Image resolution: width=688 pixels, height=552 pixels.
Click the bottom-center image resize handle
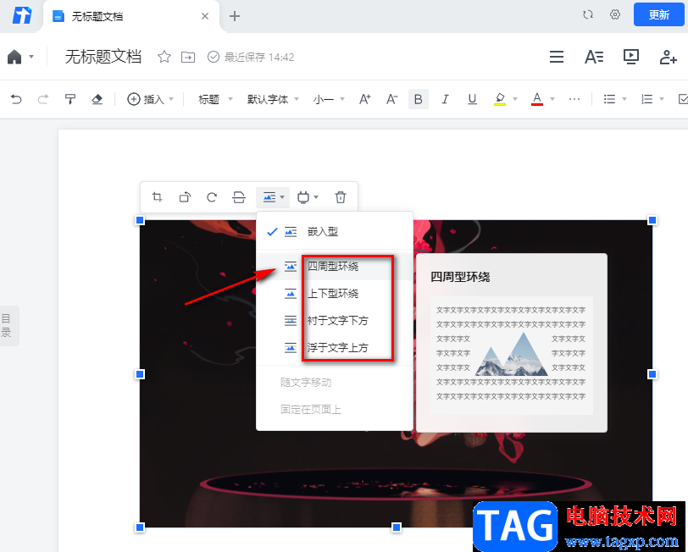coord(397,527)
